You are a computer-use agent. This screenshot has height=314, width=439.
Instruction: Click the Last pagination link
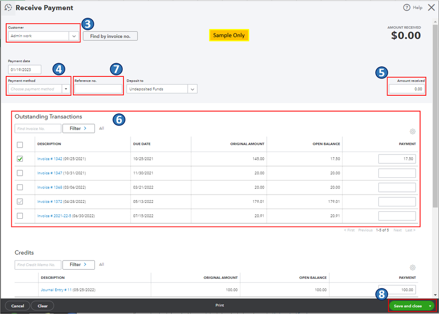click(410, 230)
